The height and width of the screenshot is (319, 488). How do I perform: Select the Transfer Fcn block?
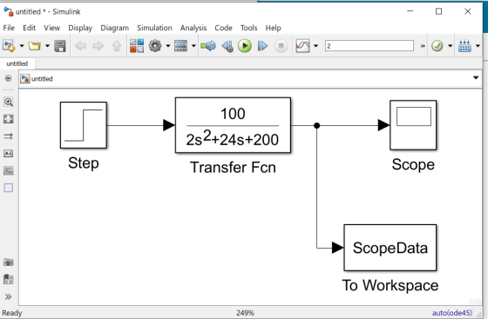pyautogui.click(x=233, y=125)
